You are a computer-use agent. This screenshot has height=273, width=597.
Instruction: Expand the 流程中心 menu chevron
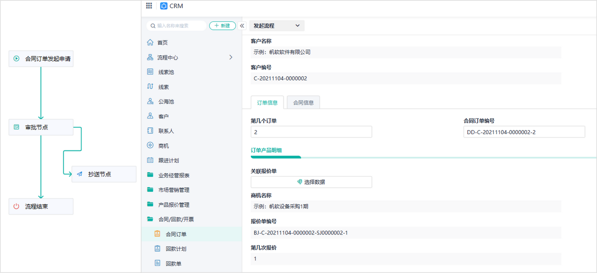click(x=231, y=57)
